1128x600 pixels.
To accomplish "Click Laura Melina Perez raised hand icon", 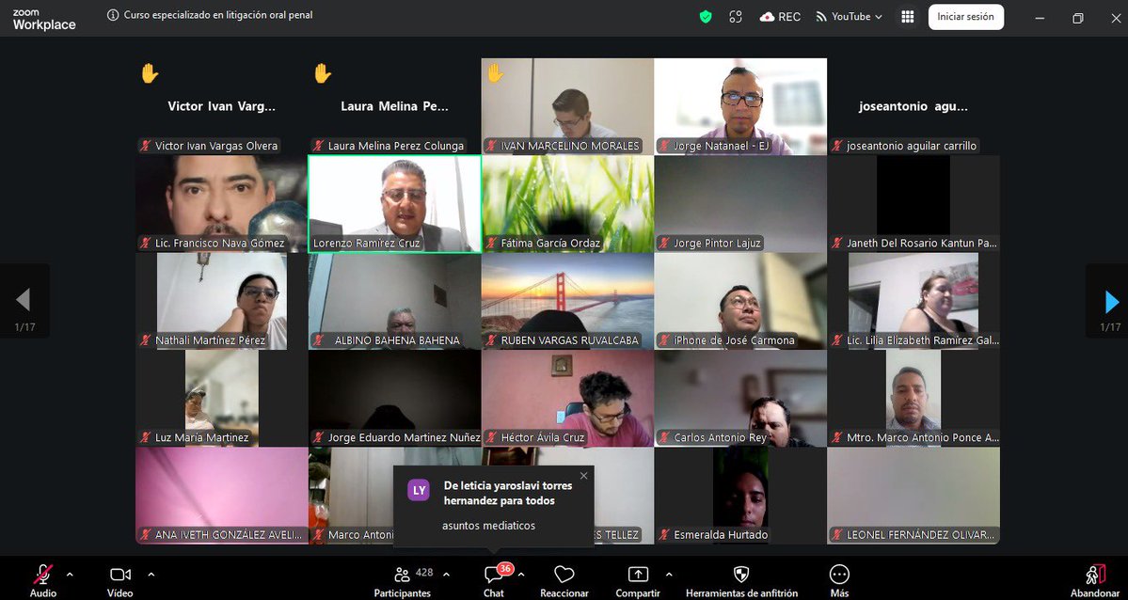I will coord(323,73).
